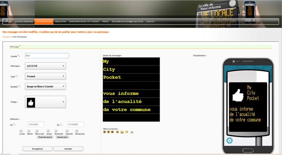The image size is (282, 155).
Task: Click the Tous les jours button
Action: (x=45, y=137)
